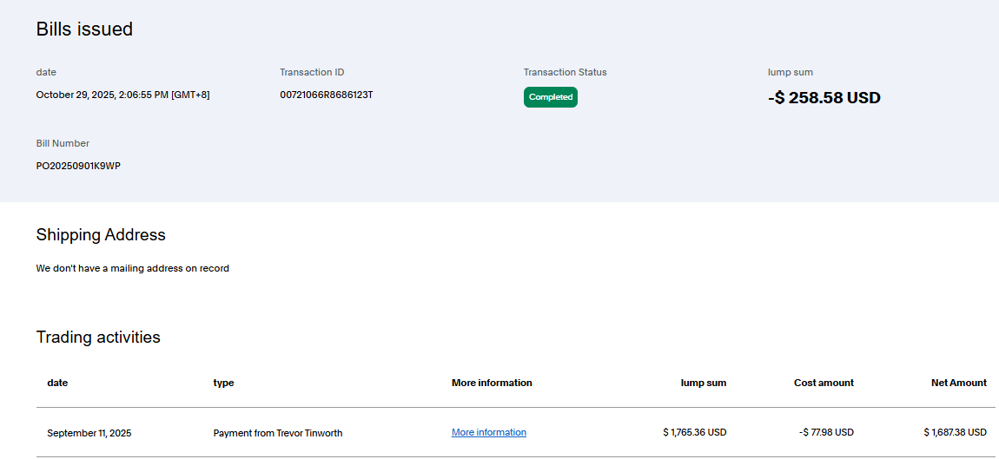Viewport: 999px width, 459px height.
Task: Select the September 11, 2025 row date
Action: click(89, 432)
